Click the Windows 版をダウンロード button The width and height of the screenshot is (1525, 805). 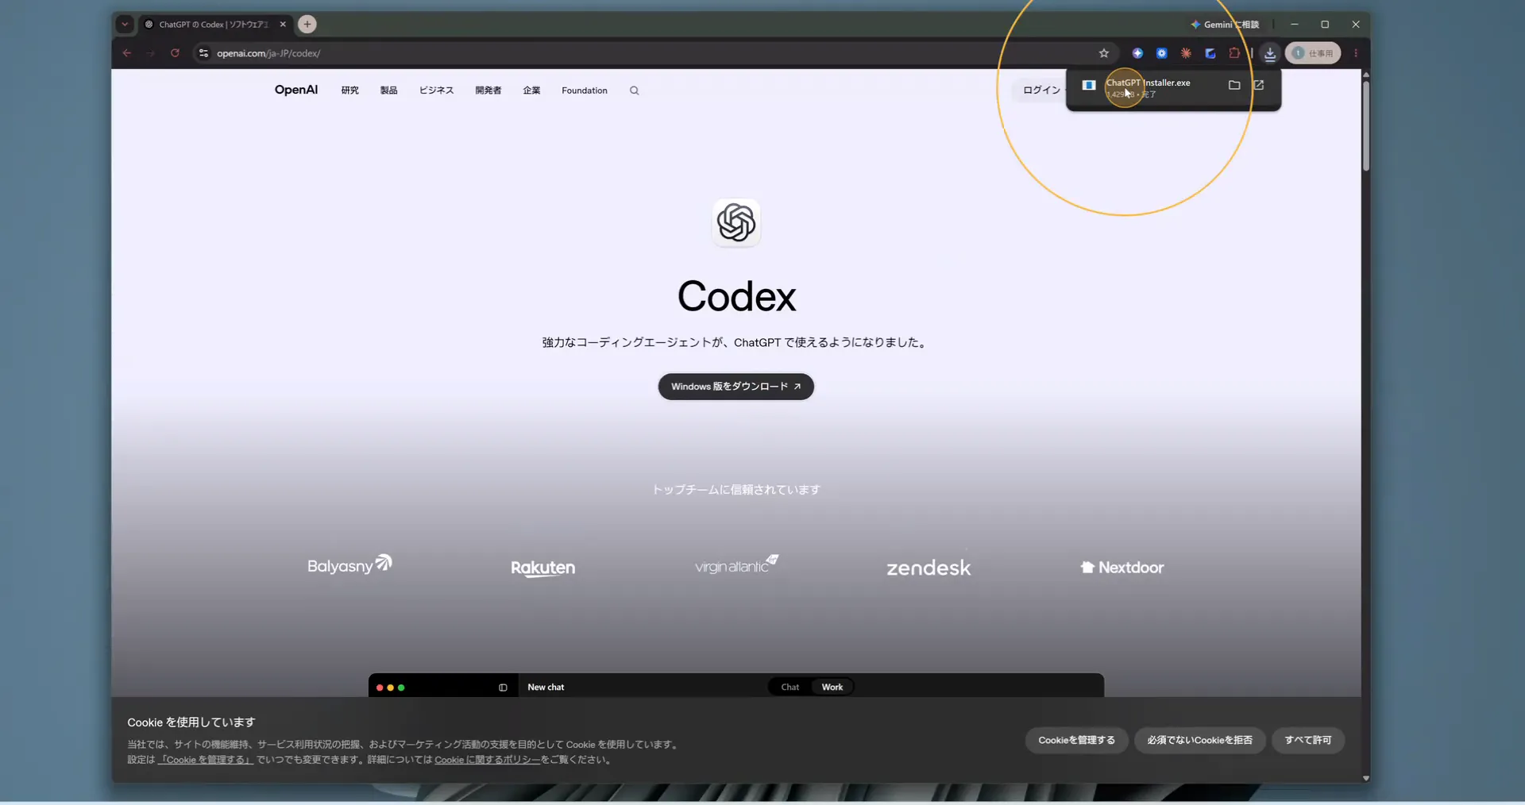pyautogui.click(x=735, y=387)
